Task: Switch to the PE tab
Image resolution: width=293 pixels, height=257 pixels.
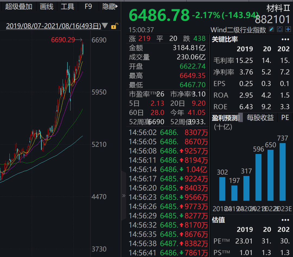Action: [285, 118]
